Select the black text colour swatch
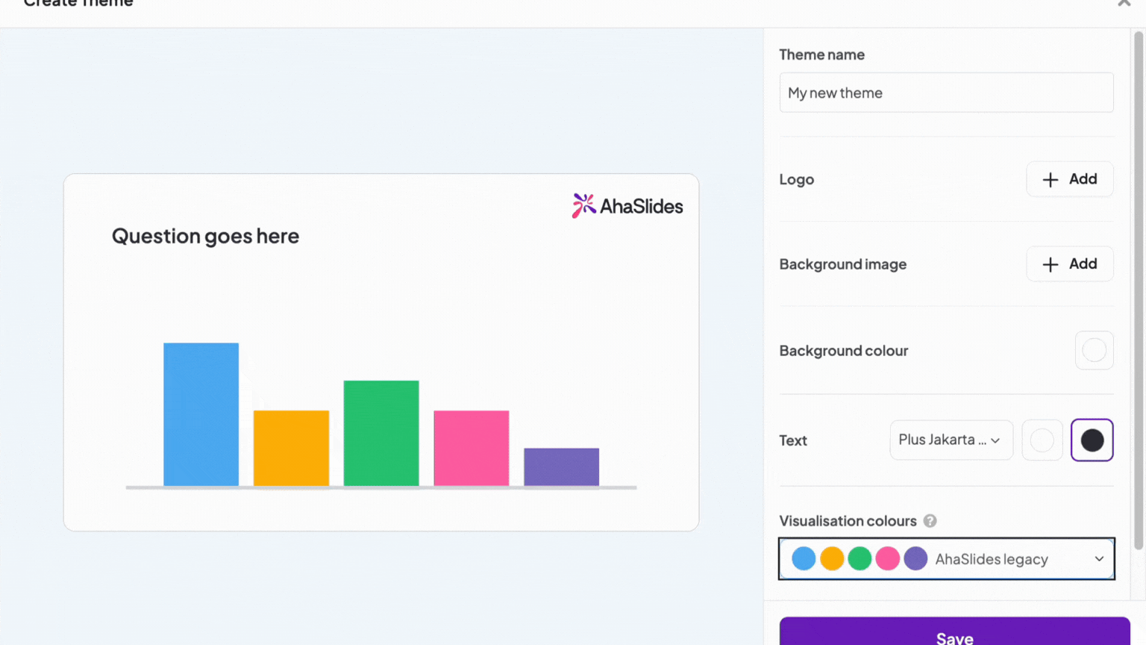 pos(1092,440)
